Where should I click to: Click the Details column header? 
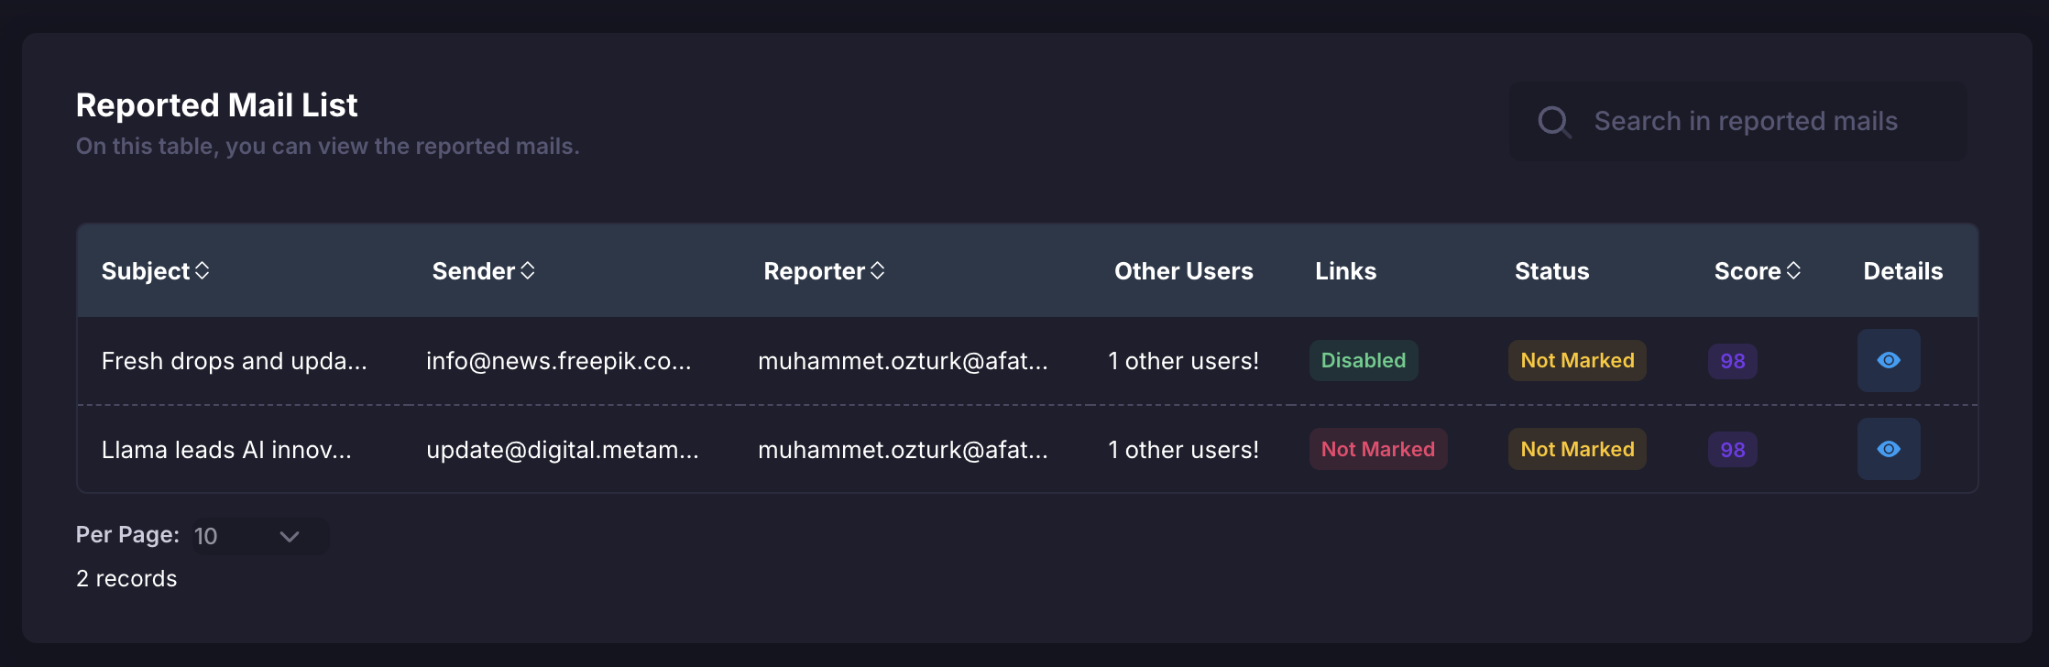pyautogui.click(x=1902, y=271)
